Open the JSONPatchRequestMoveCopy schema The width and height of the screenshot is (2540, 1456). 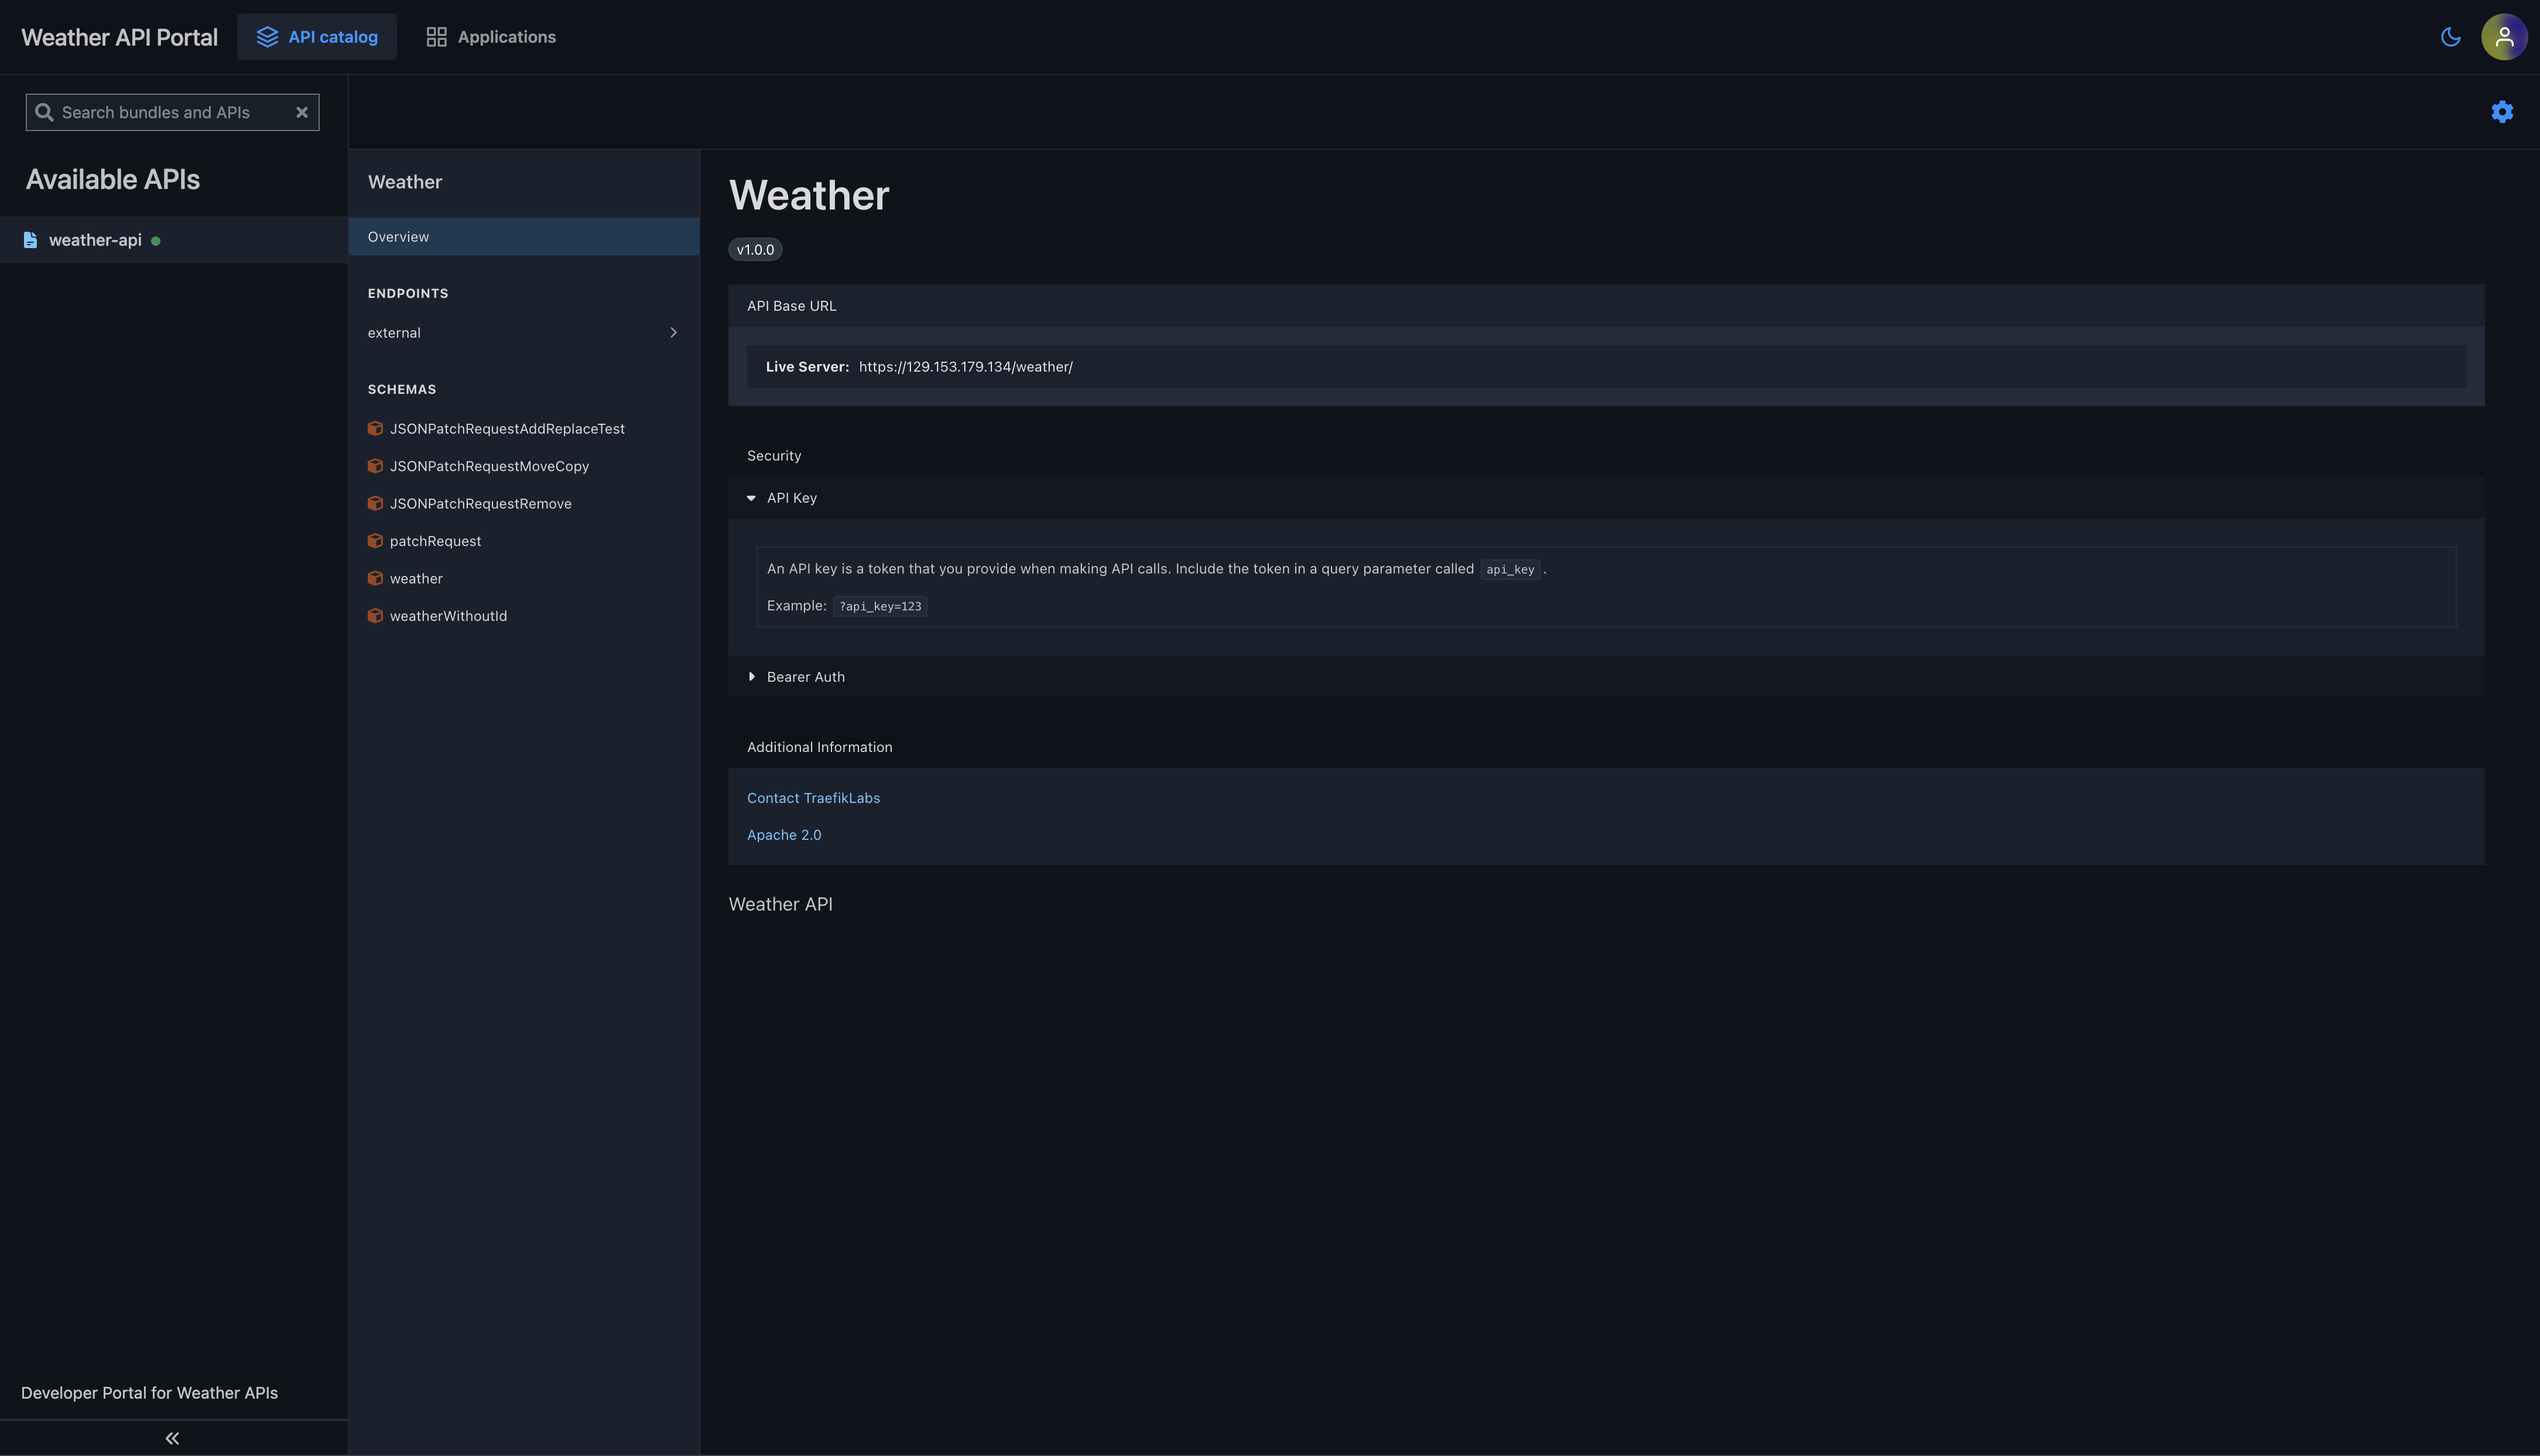coord(488,466)
